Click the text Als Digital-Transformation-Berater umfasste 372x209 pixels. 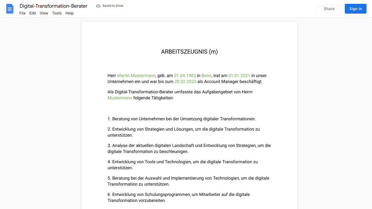tap(150, 92)
